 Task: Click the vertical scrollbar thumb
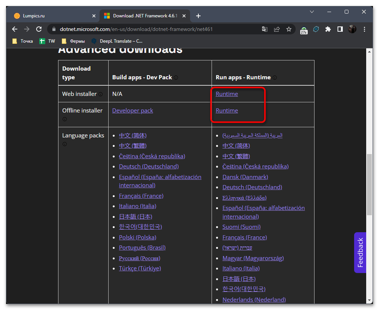[369, 184]
